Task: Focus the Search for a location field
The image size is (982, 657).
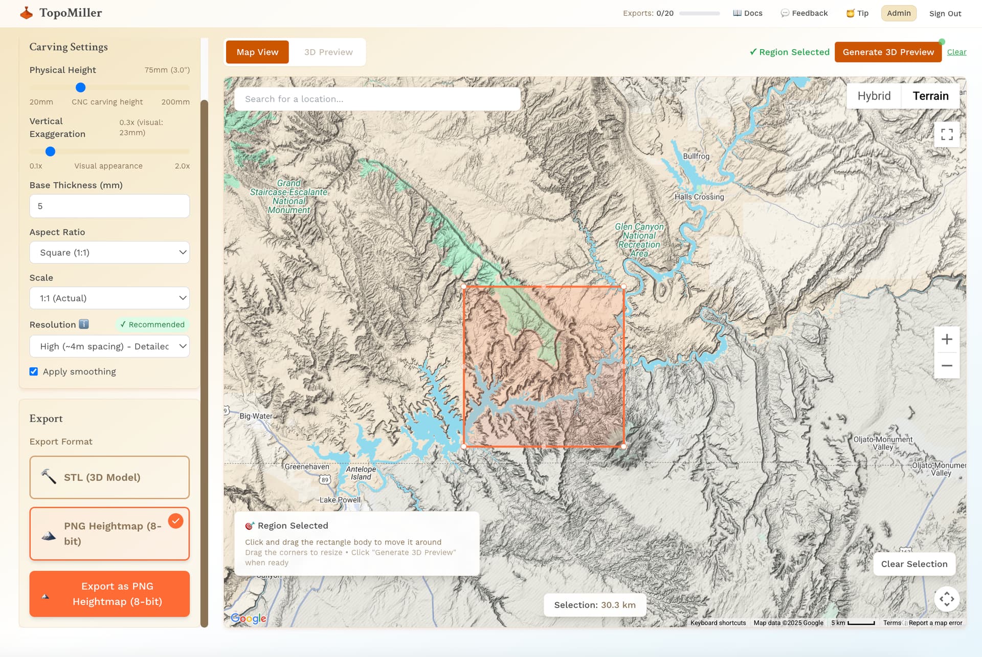Action: tap(377, 99)
